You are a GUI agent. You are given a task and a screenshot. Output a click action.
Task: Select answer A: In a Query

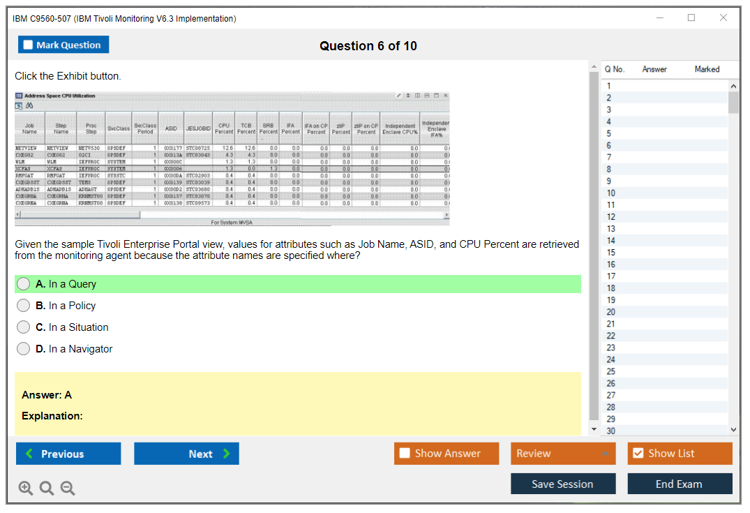pos(24,284)
